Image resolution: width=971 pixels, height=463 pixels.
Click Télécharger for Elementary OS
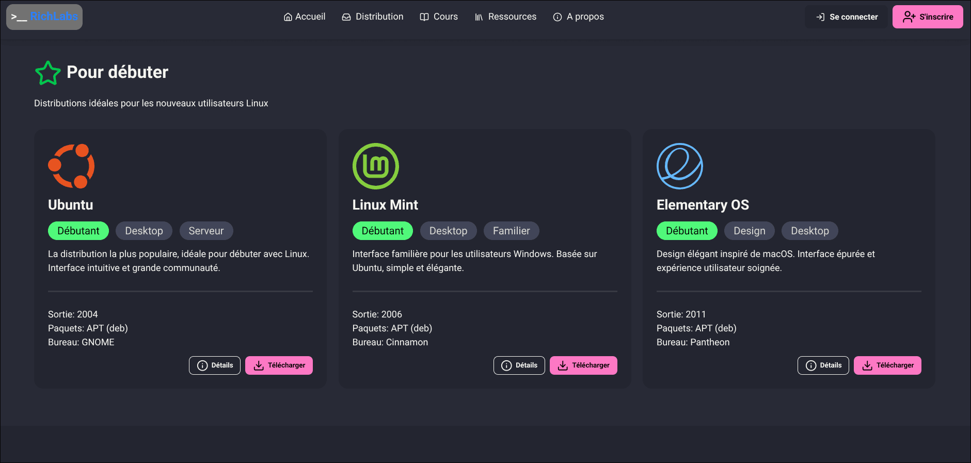887,365
